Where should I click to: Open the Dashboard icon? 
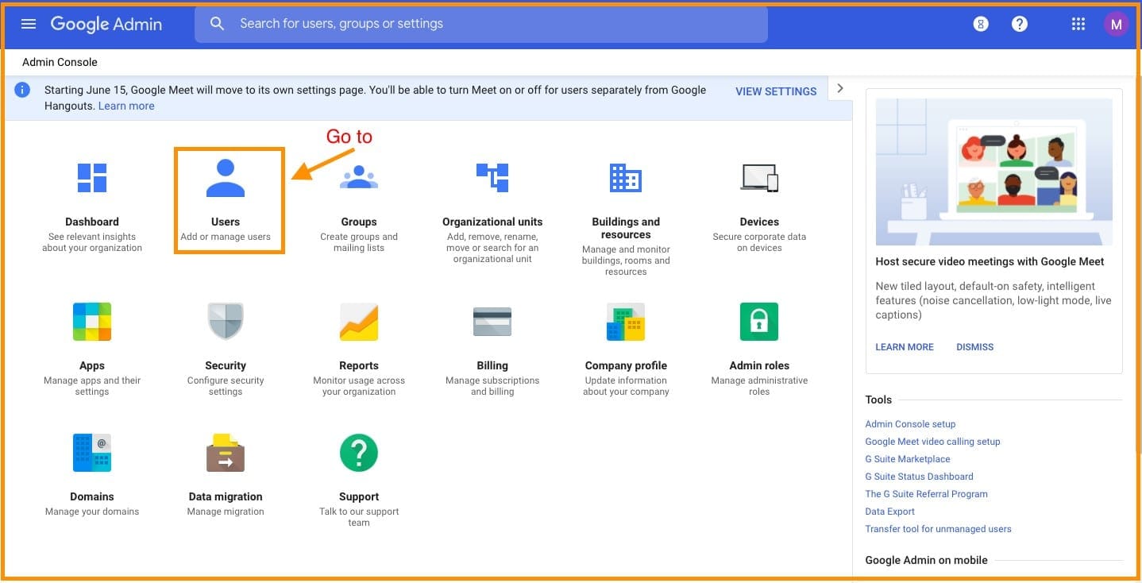[x=92, y=178]
